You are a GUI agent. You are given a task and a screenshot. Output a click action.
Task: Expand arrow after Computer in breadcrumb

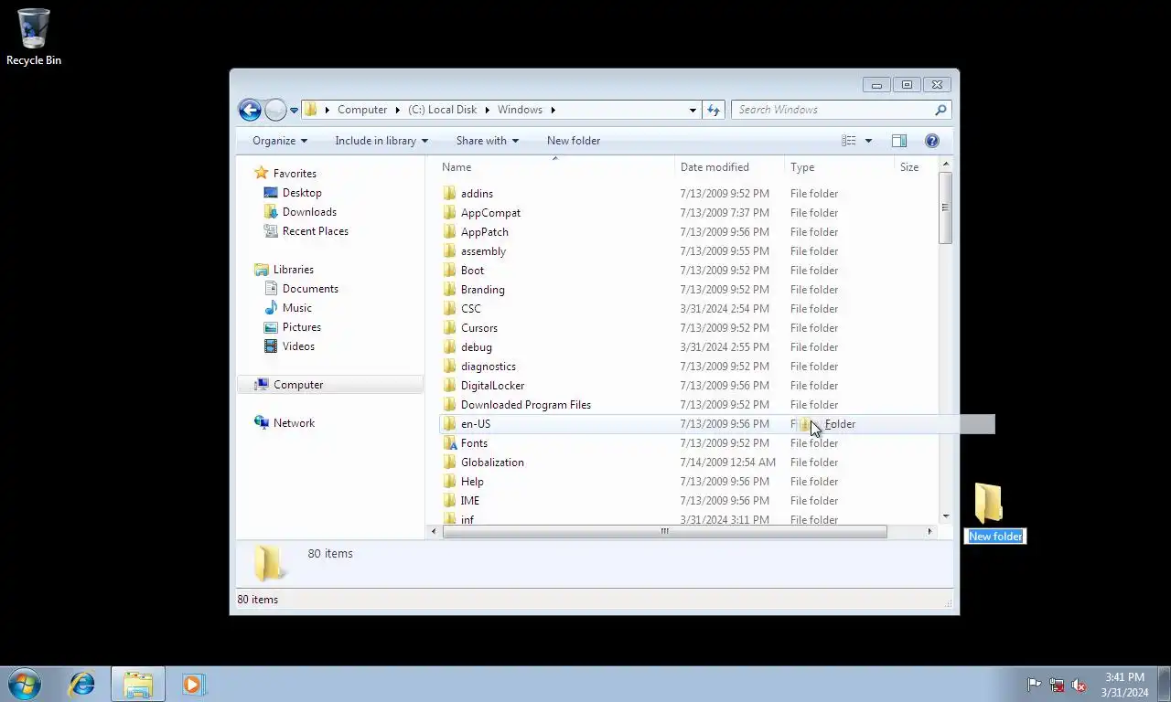click(x=397, y=110)
